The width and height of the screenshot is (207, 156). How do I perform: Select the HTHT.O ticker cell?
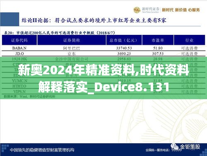point(19,86)
